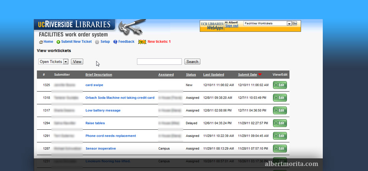
Task: Open 'Raise tables' ticket description link
Action: (95, 123)
